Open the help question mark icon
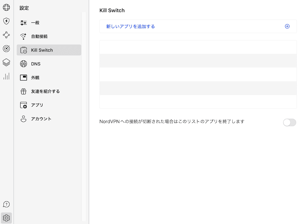This screenshot has height=224, width=307. click(x=6, y=204)
